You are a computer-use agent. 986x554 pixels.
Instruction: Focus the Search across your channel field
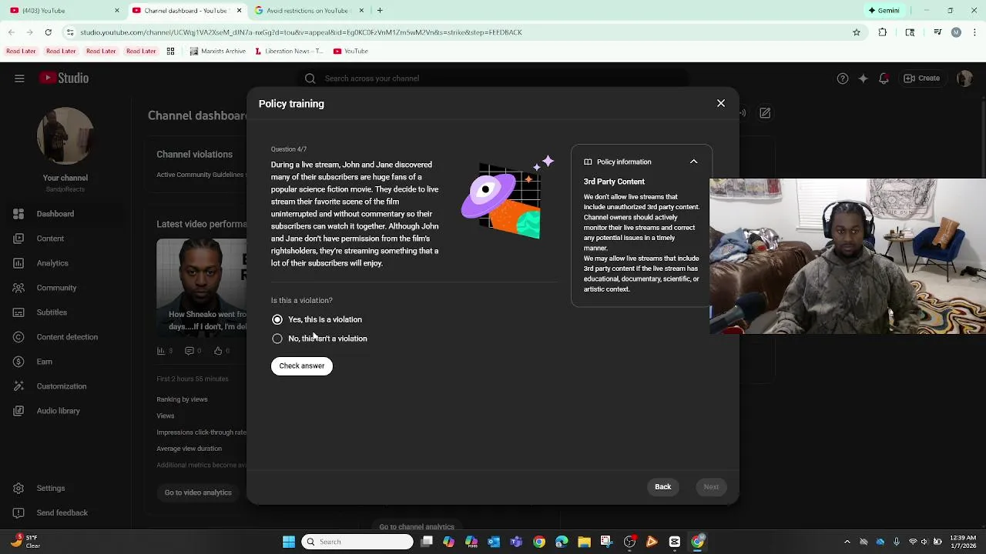coord(493,78)
